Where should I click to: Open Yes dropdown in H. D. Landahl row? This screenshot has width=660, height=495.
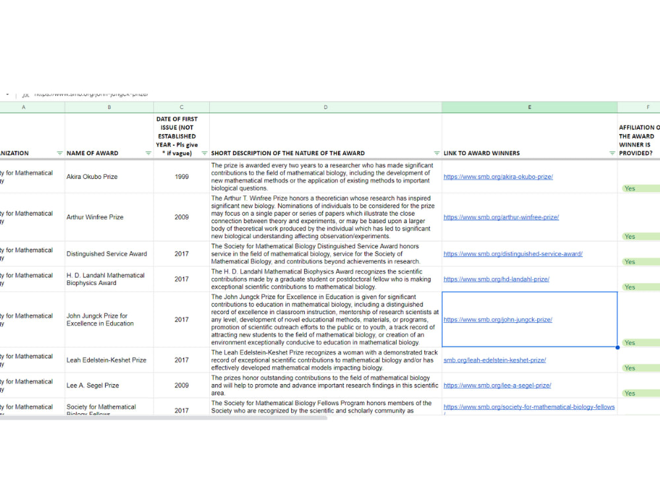tap(641, 287)
